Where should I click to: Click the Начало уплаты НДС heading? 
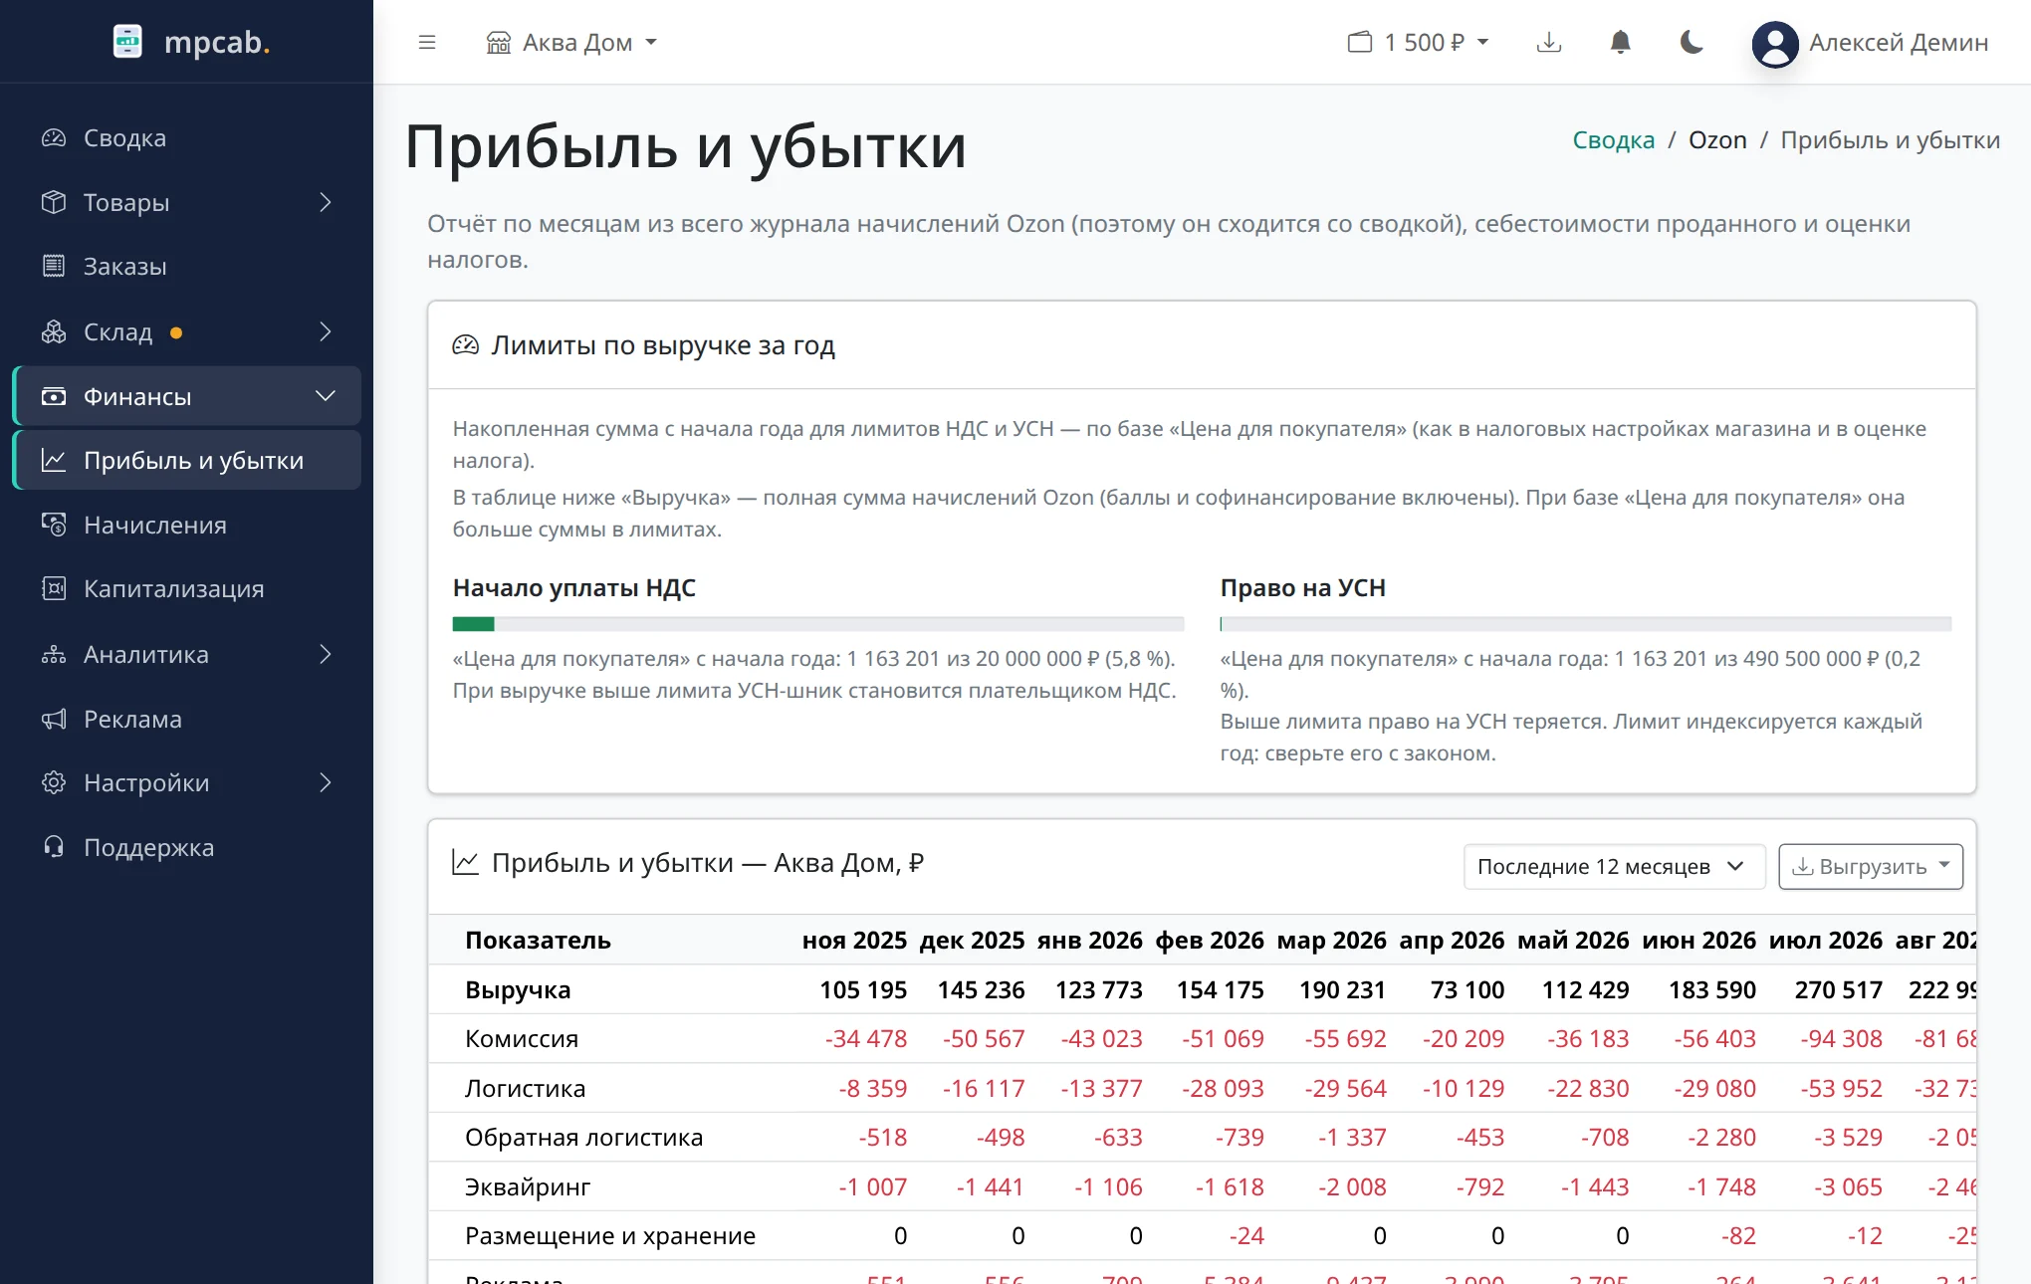(574, 587)
